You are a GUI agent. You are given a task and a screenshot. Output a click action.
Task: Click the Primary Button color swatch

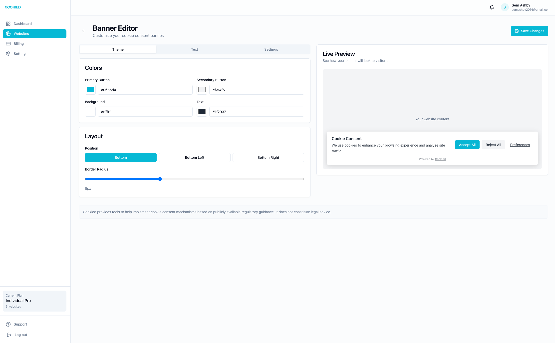[x=90, y=89]
